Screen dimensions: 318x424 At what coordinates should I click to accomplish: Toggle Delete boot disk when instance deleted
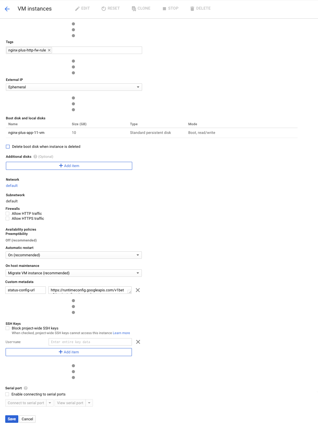point(8,147)
